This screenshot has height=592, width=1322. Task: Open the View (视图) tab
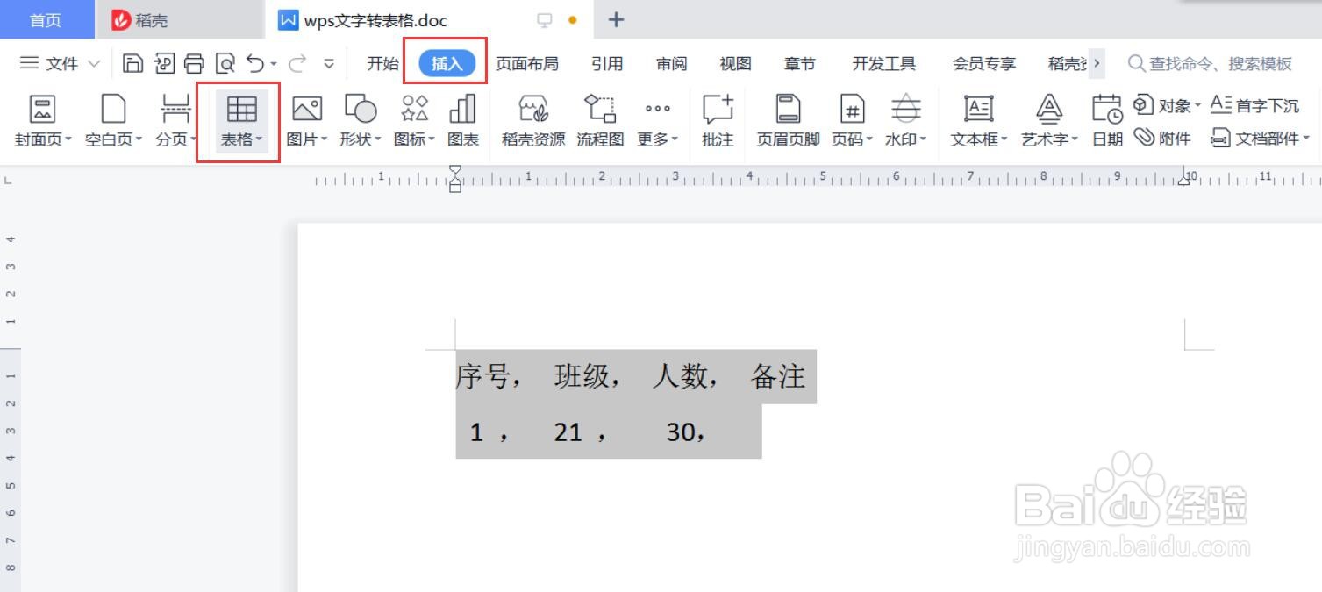pos(735,63)
